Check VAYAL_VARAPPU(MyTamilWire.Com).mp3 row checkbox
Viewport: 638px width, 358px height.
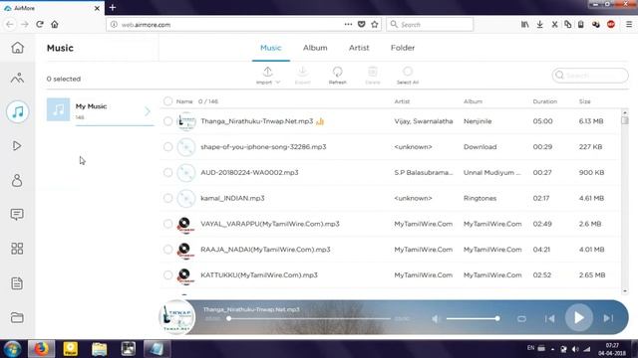click(167, 224)
